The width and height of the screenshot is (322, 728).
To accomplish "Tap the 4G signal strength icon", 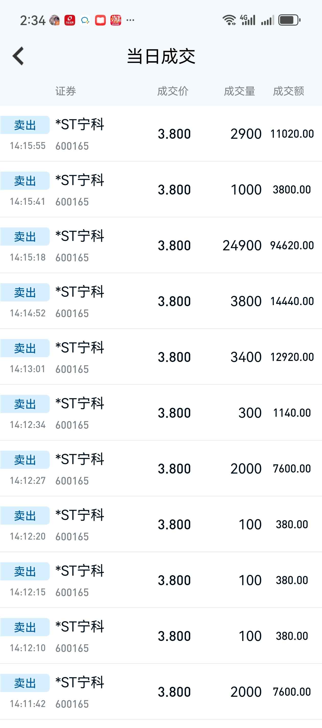I will click(247, 20).
